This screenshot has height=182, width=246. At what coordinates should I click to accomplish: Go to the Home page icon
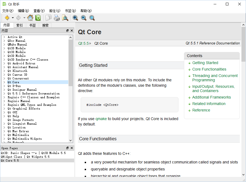point(30,18)
